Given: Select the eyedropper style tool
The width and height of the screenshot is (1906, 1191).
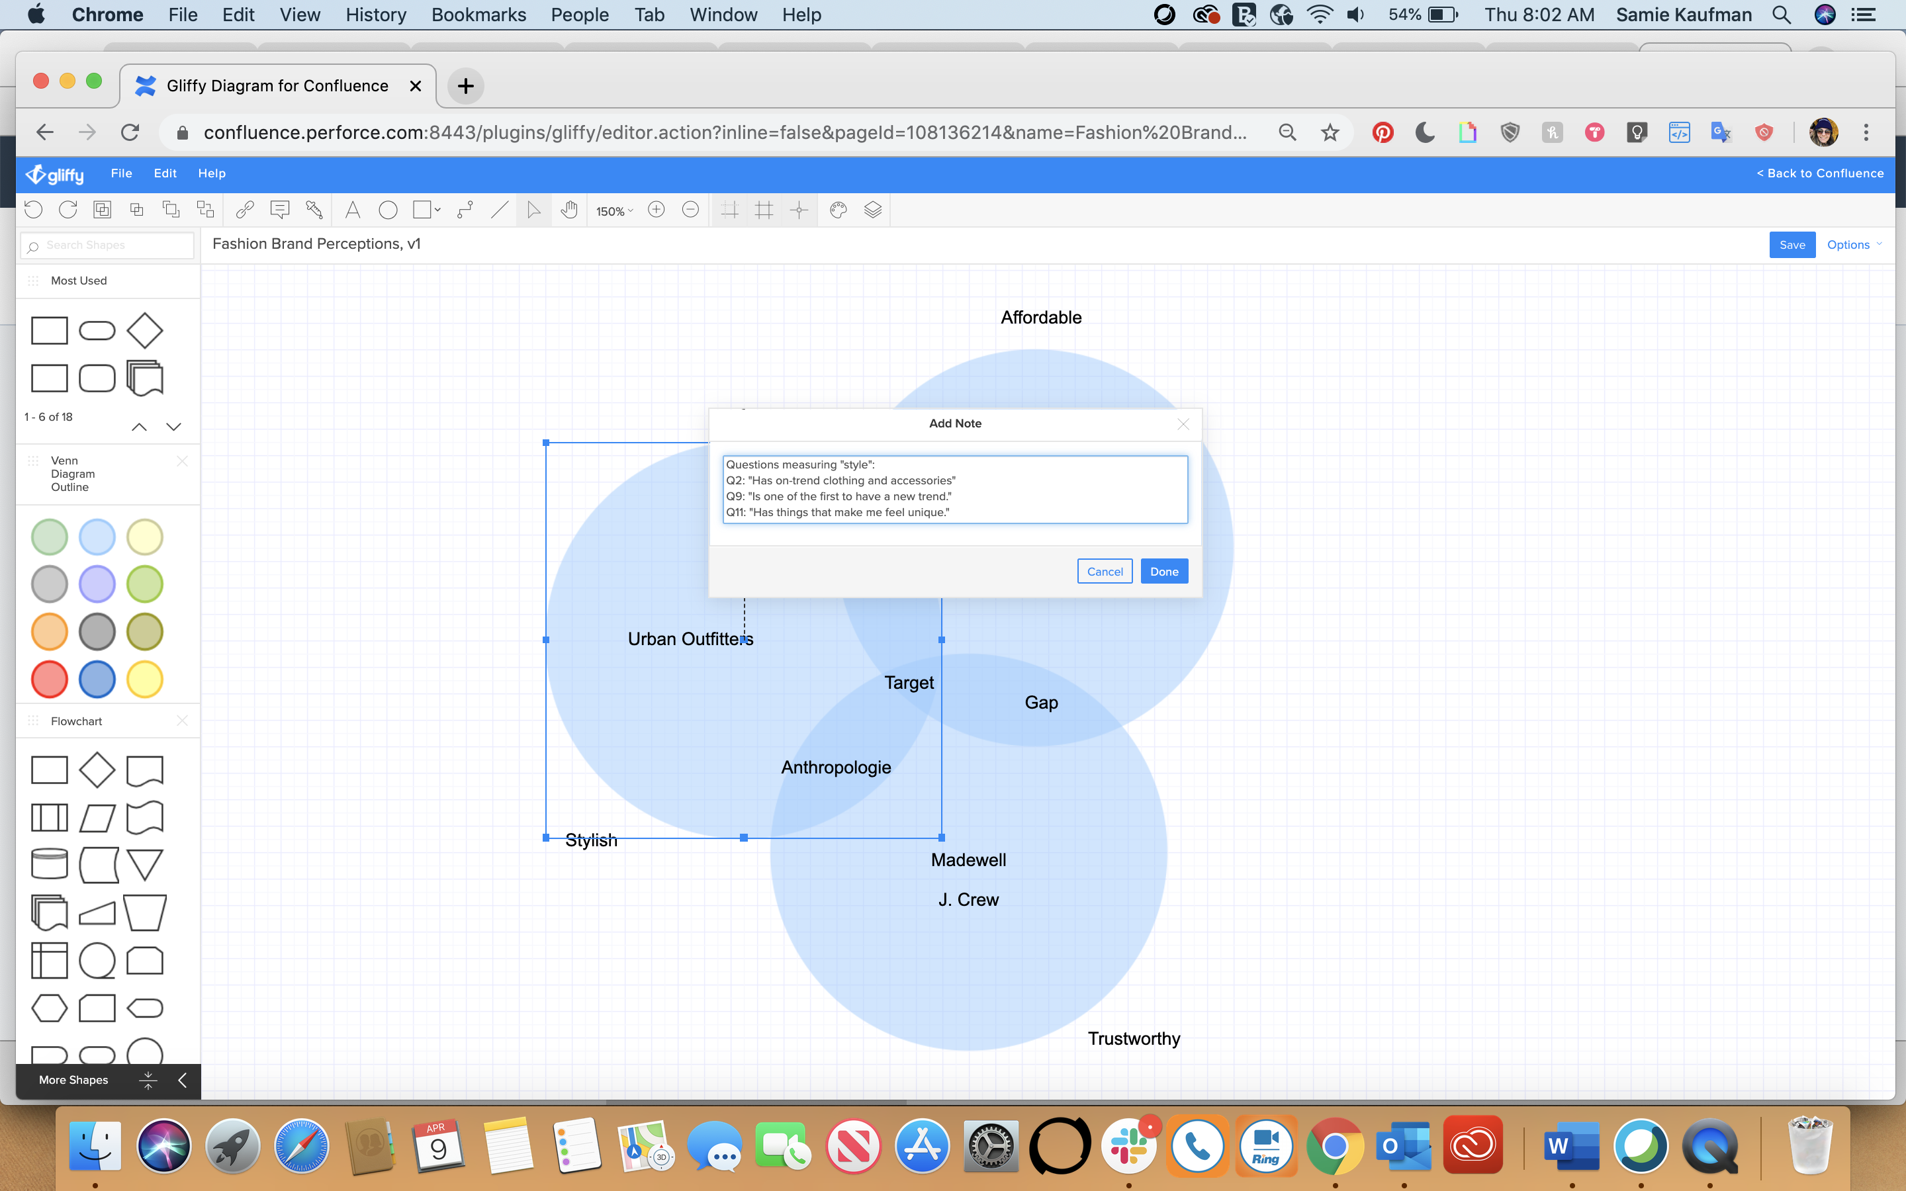Looking at the screenshot, I should click(x=314, y=210).
